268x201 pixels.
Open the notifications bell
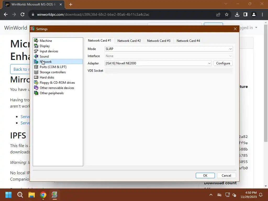261,195
